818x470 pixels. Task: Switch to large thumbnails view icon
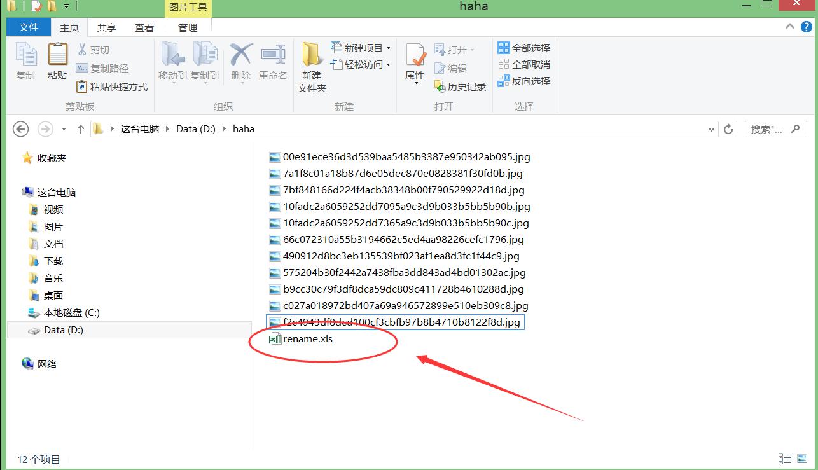pyautogui.click(x=803, y=459)
